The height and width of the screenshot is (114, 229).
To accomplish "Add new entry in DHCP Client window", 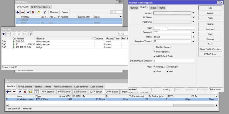I will click(18, 12).
